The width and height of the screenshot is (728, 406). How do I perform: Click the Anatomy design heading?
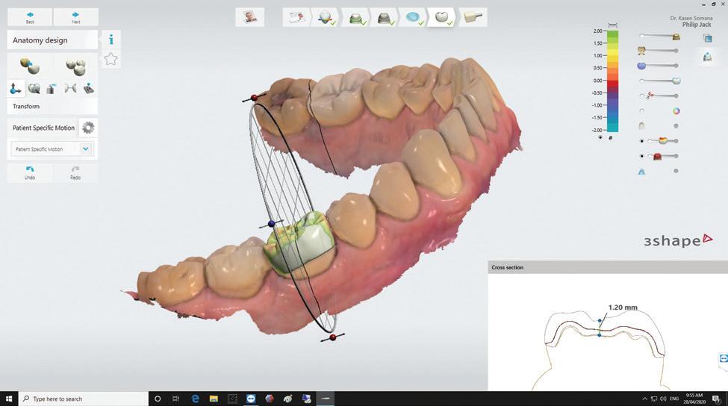(x=40, y=40)
